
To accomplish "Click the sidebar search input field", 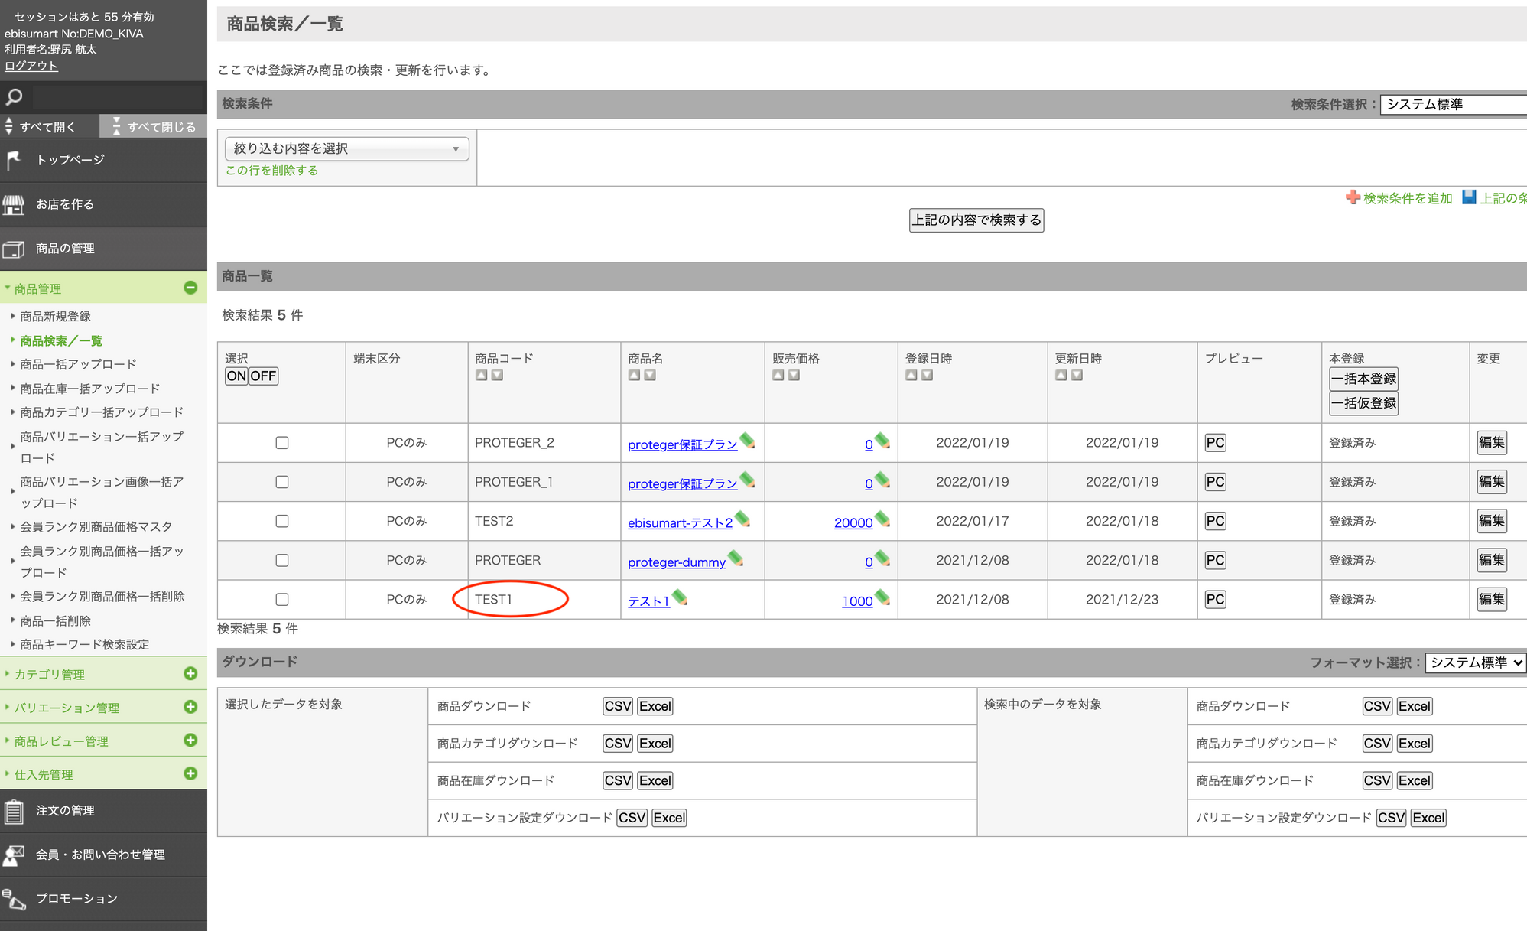I will (x=116, y=97).
